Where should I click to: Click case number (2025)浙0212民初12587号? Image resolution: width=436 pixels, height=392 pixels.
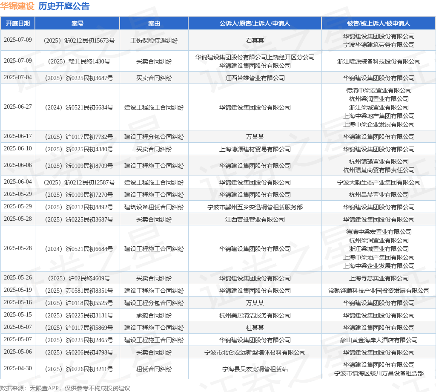click(x=79, y=182)
